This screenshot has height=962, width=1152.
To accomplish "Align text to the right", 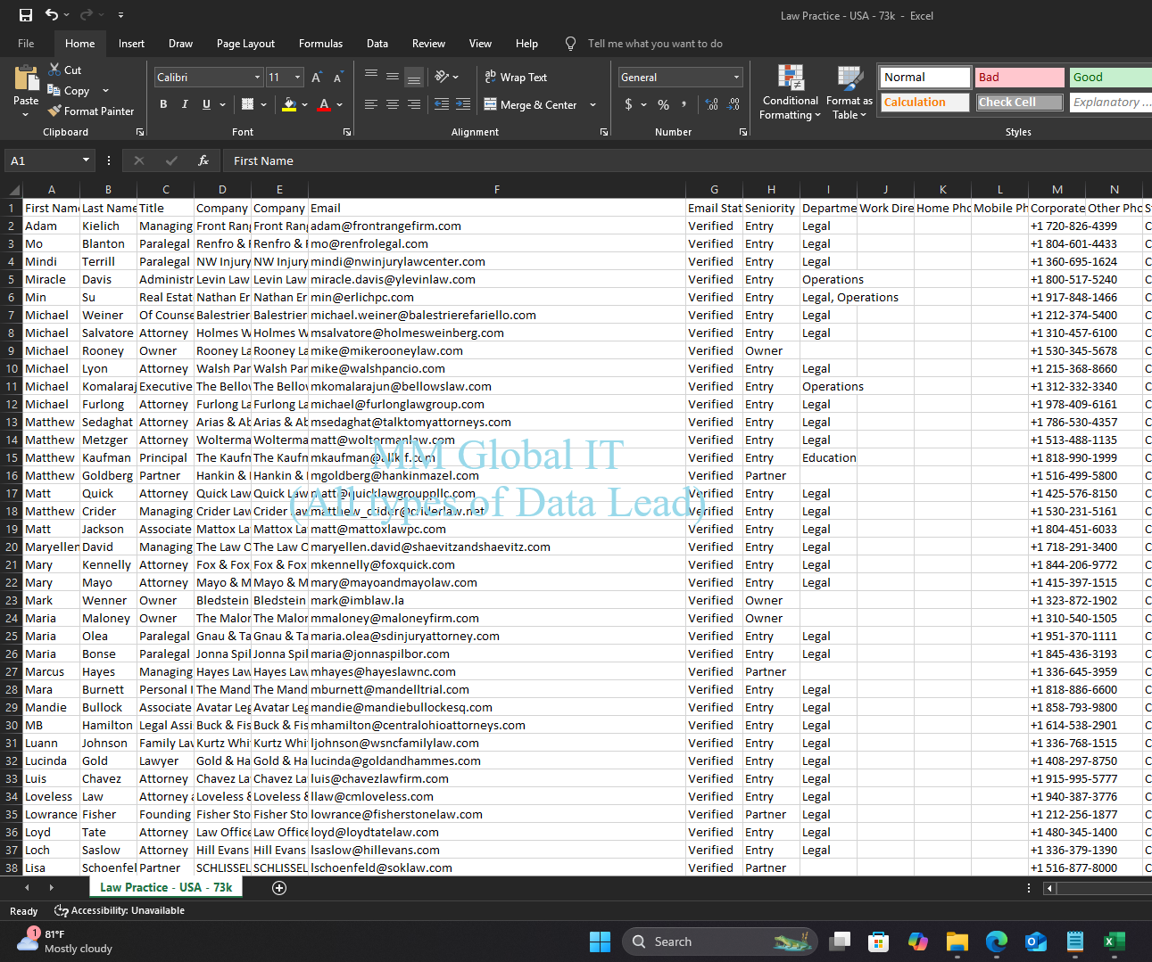I will (414, 104).
